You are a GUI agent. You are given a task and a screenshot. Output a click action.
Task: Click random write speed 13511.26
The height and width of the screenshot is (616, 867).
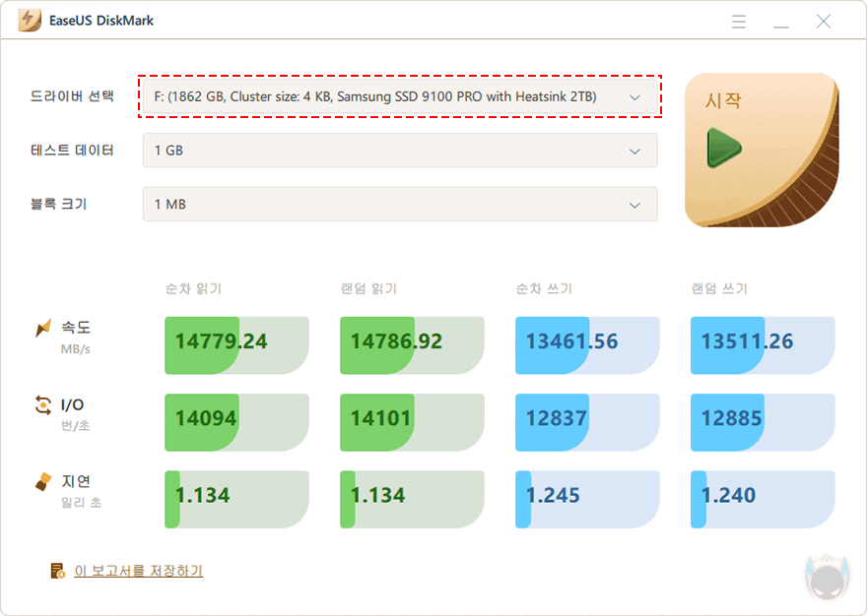747,341
